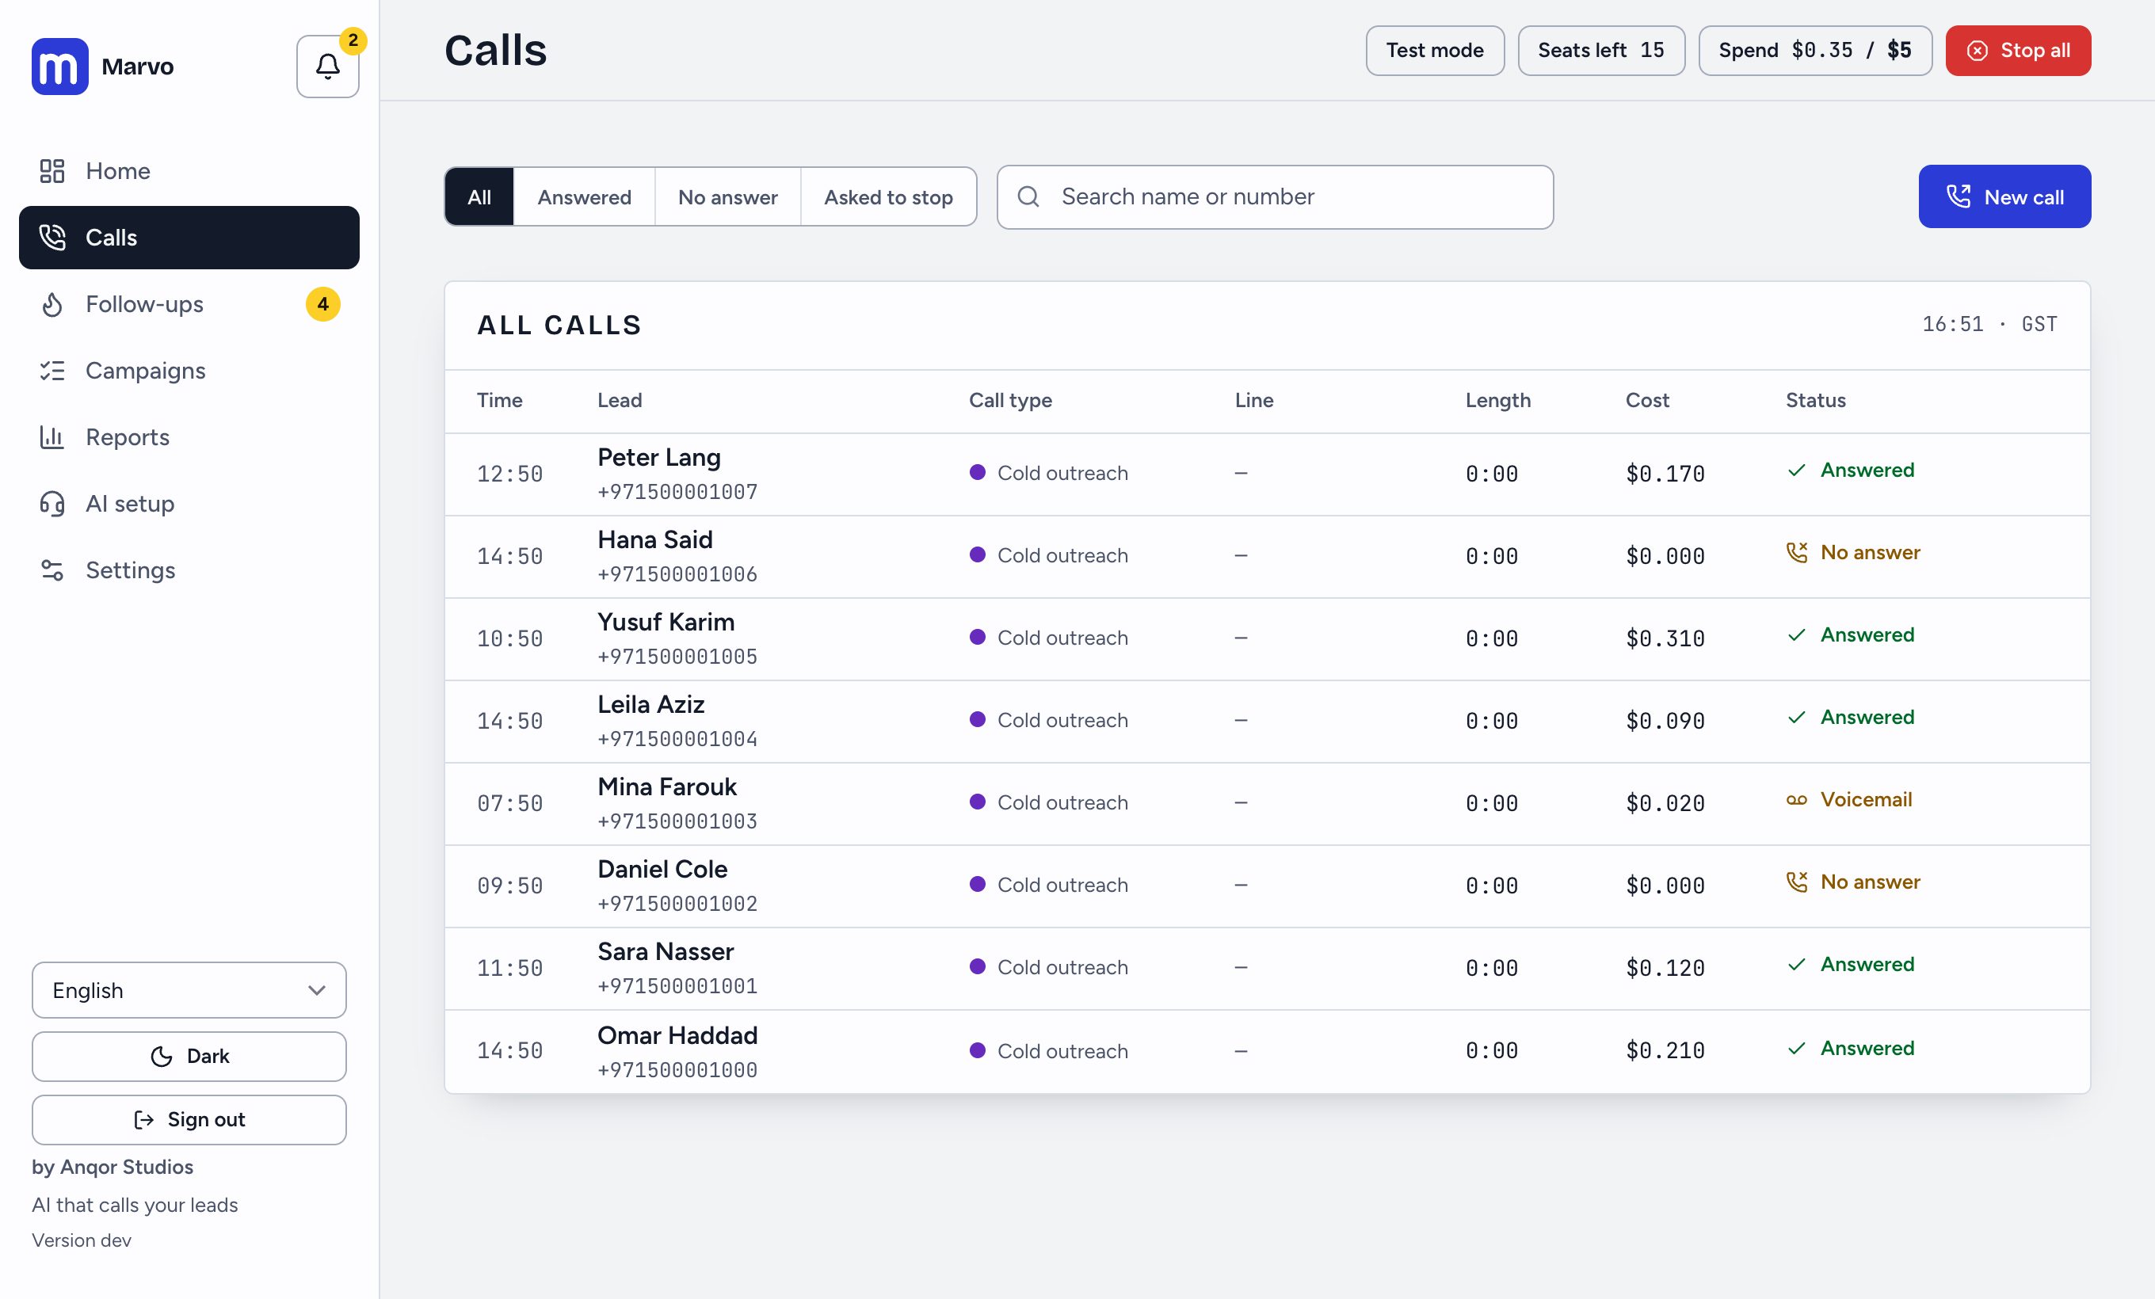Click Daniel Cole's no-answer phone icon
The image size is (2155, 1299).
click(x=1796, y=882)
